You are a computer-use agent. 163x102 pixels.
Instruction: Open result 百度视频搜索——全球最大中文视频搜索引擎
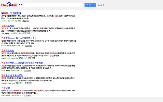click(22, 63)
